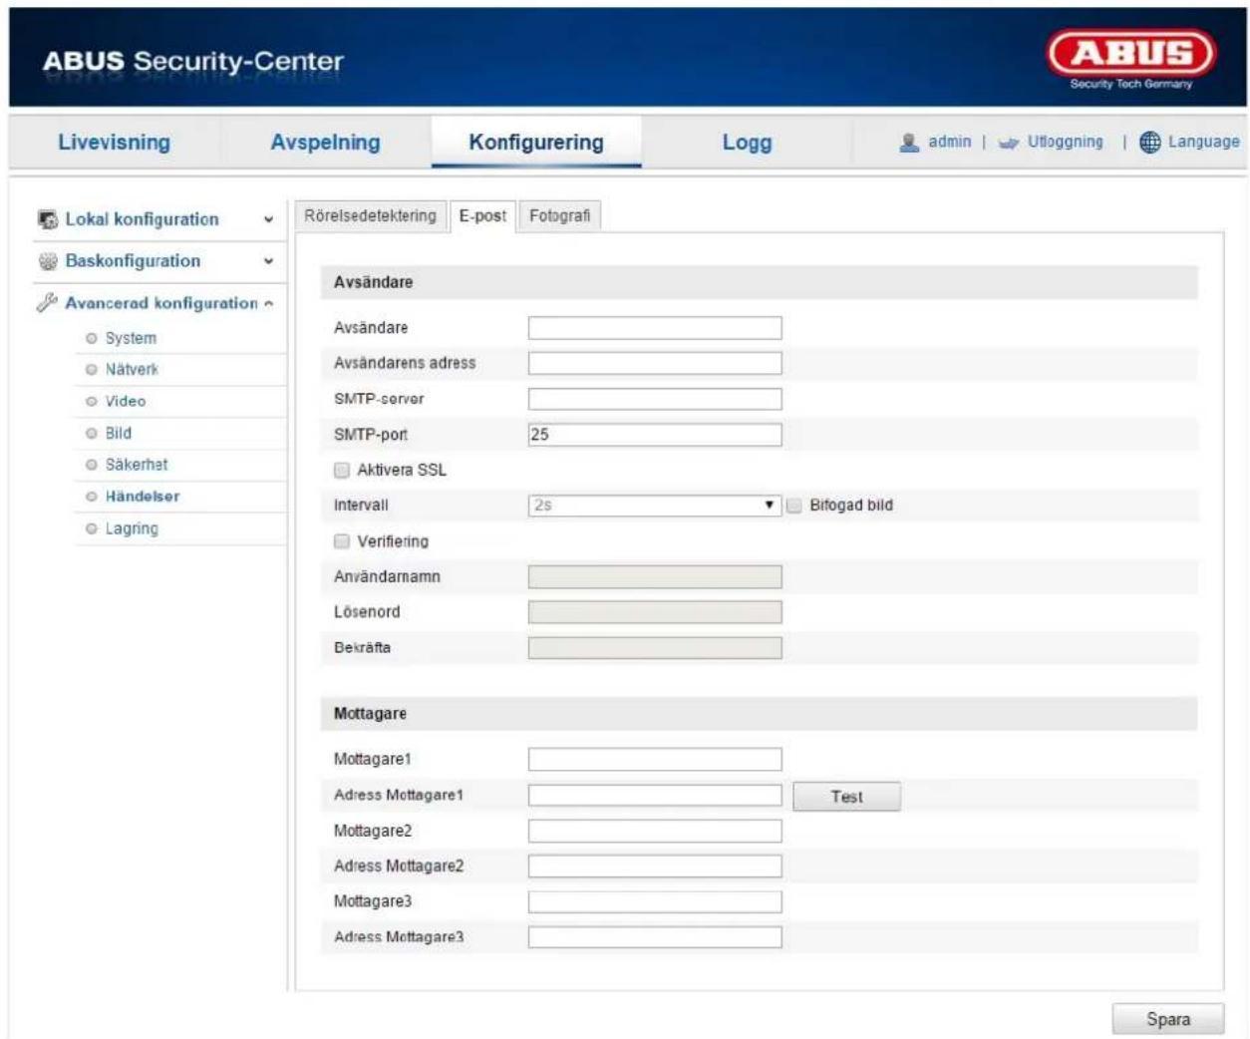The width and height of the screenshot is (1250, 1039).
Task: Click the Lokal konfiguration icon
Action: pos(47,219)
